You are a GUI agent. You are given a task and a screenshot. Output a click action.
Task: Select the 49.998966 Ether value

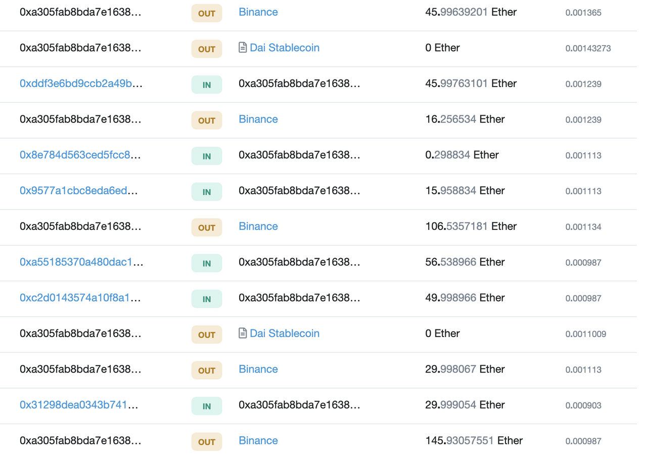465,298
